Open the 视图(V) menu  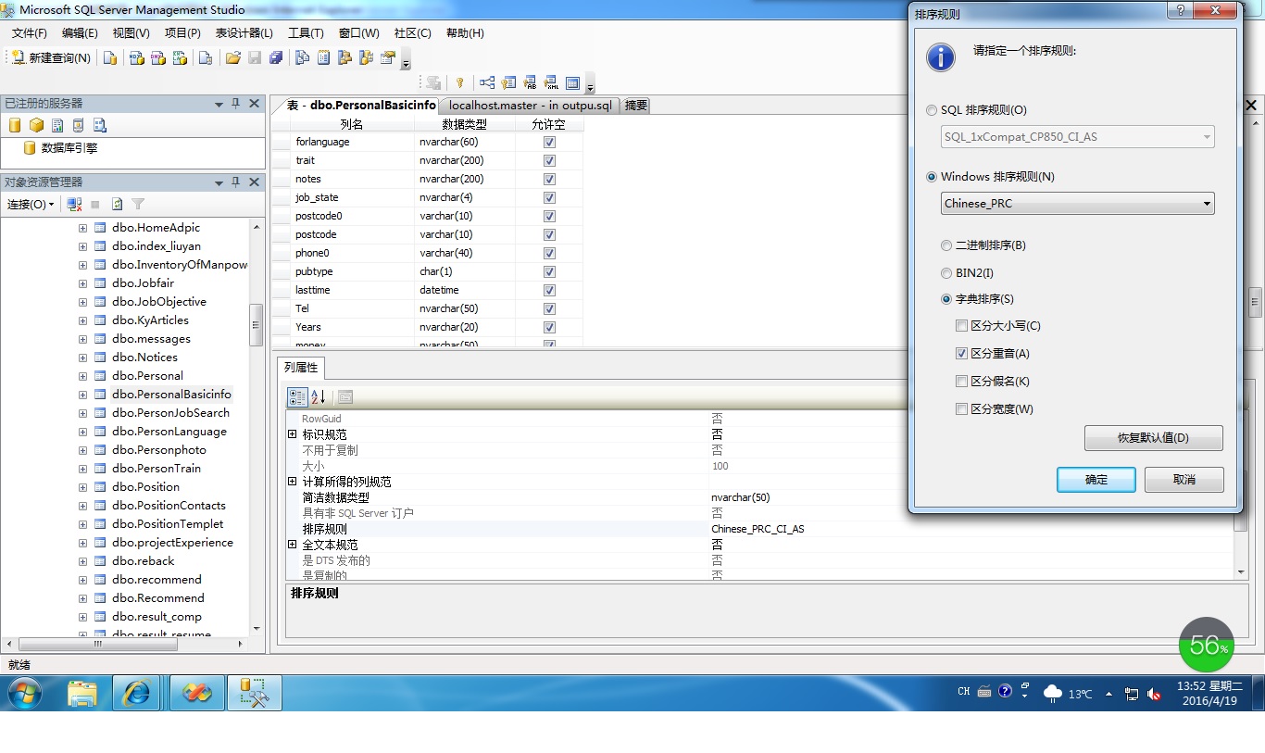(131, 33)
